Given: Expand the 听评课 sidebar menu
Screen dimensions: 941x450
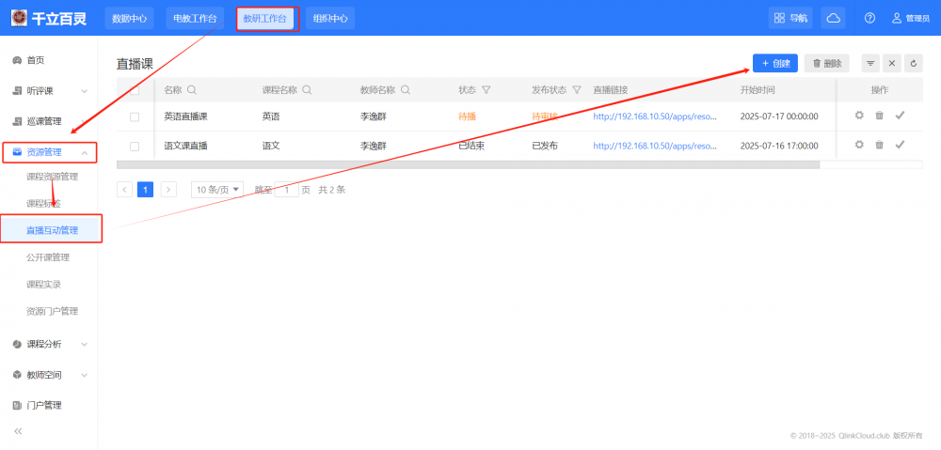Looking at the screenshot, I should point(52,91).
